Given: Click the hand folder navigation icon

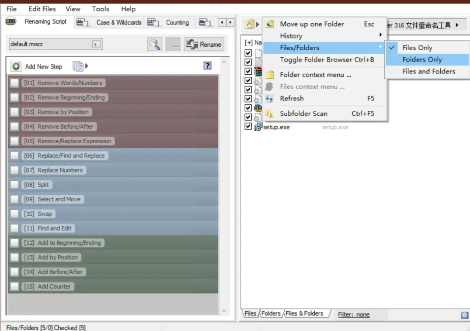Looking at the screenshot, I should (249, 24).
